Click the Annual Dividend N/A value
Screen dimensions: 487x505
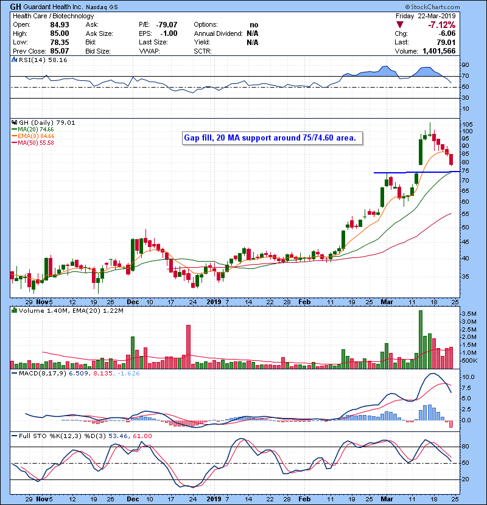click(x=253, y=33)
